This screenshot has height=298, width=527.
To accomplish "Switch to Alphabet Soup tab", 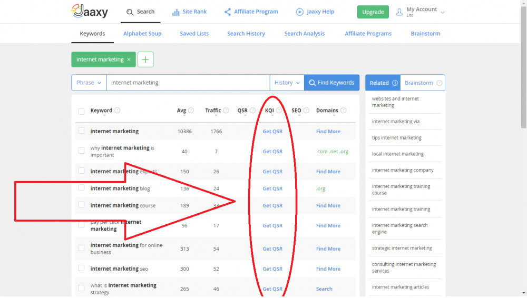I will click(142, 34).
